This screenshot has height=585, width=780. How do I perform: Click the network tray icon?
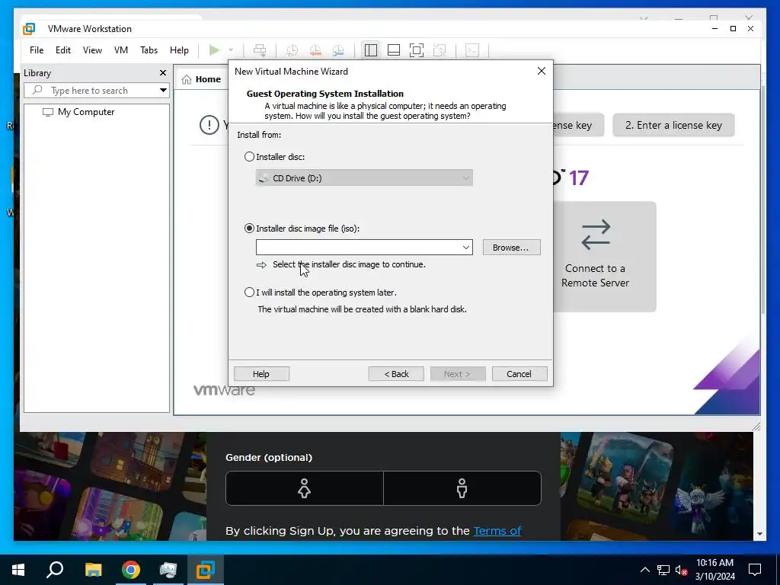[663, 570]
